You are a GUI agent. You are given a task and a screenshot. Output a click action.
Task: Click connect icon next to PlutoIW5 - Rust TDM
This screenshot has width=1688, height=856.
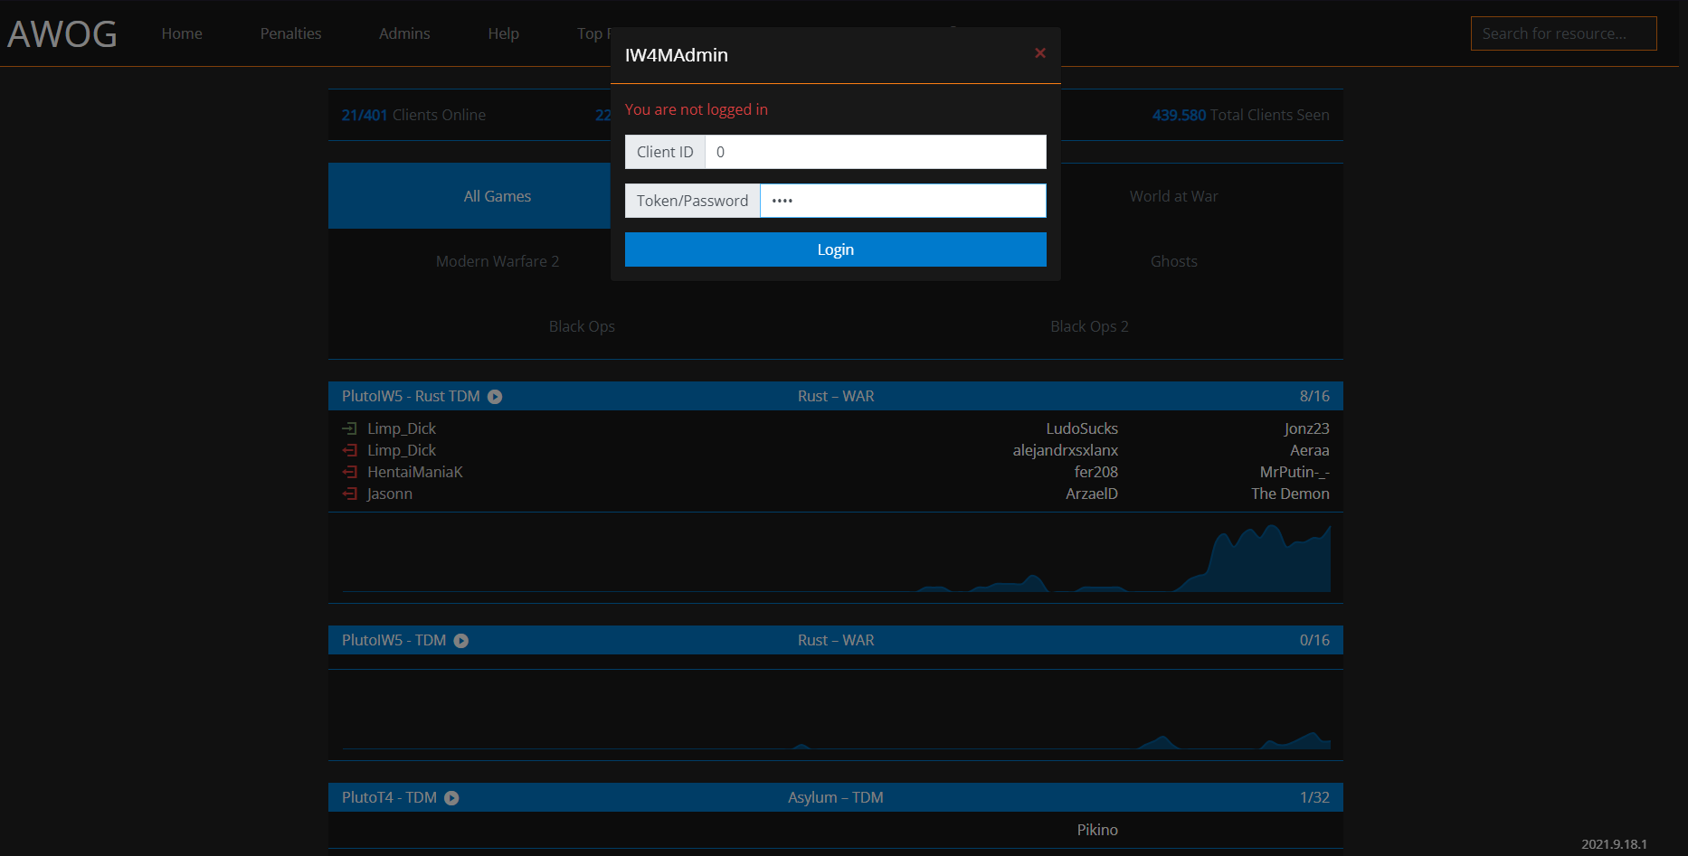495,397
